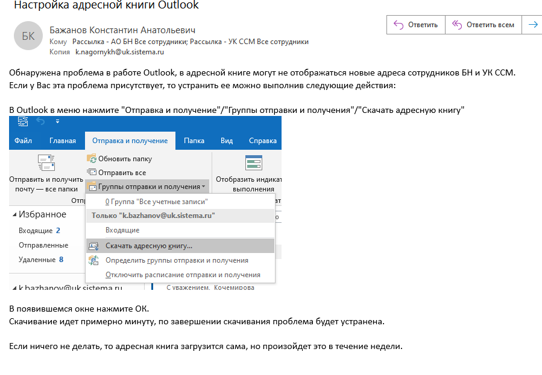The width and height of the screenshot is (542, 375).
Task: Collapse the Избранное section
Action: point(14,215)
